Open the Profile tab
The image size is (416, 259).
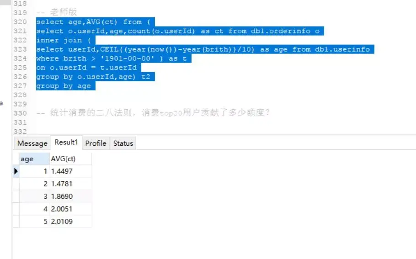click(96, 143)
